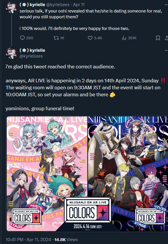Open the pink Pastel Stage poster image
The image size is (168, 244).
(x=47, y=174)
